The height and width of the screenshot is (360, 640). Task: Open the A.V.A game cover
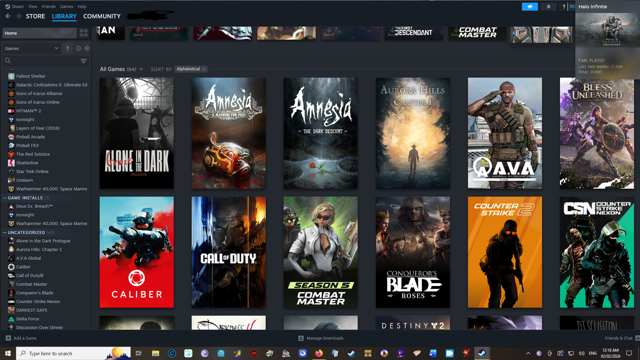tap(505, 133)
